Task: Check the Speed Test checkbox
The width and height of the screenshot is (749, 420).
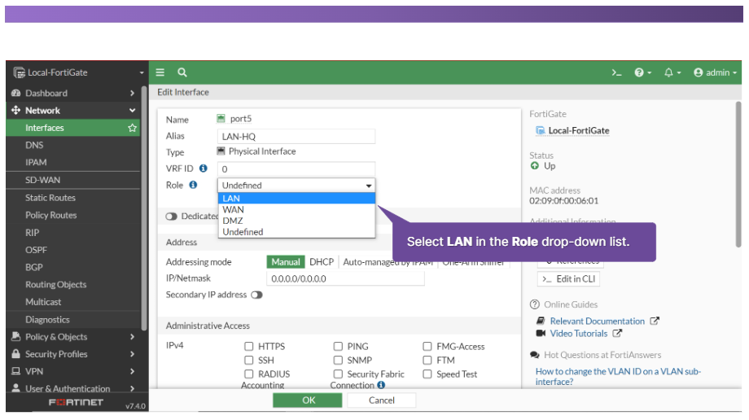Action: point(427,374)
